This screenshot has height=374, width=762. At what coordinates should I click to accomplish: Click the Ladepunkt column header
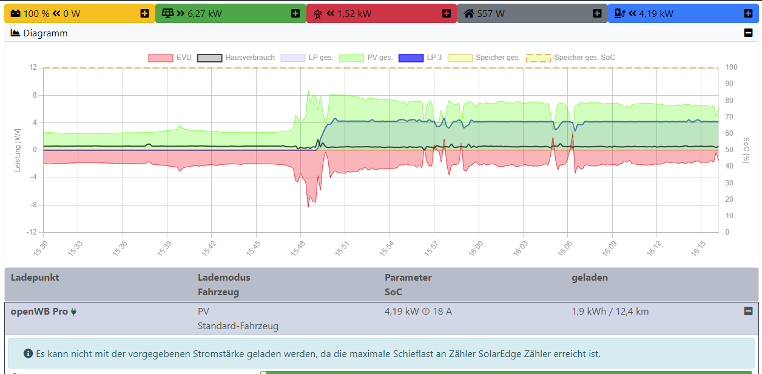[x=35, y=278]
